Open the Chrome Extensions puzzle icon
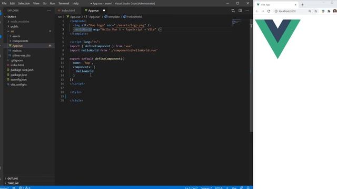This screenshot has width=337, height=189. coord(329,11)
